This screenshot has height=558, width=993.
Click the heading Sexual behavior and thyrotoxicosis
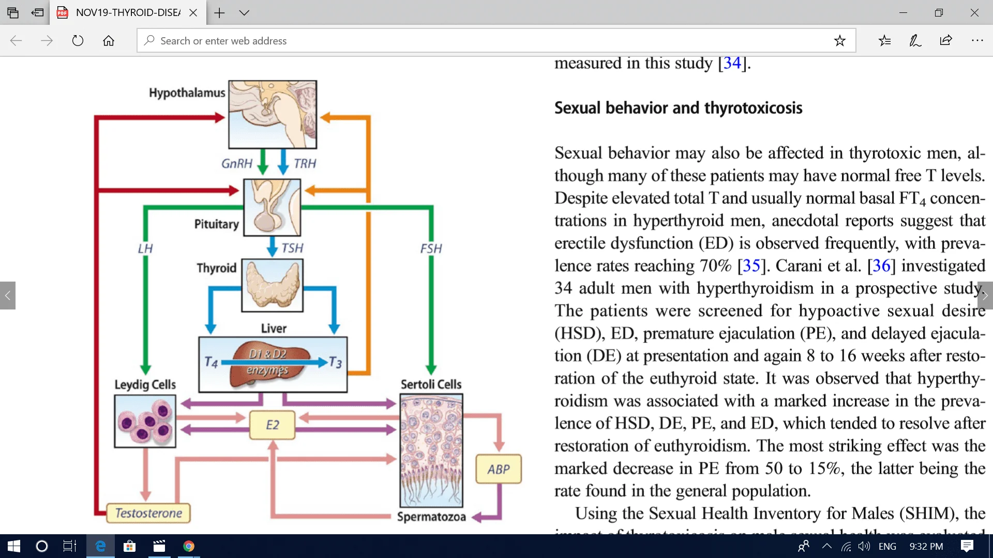[678, 108]
